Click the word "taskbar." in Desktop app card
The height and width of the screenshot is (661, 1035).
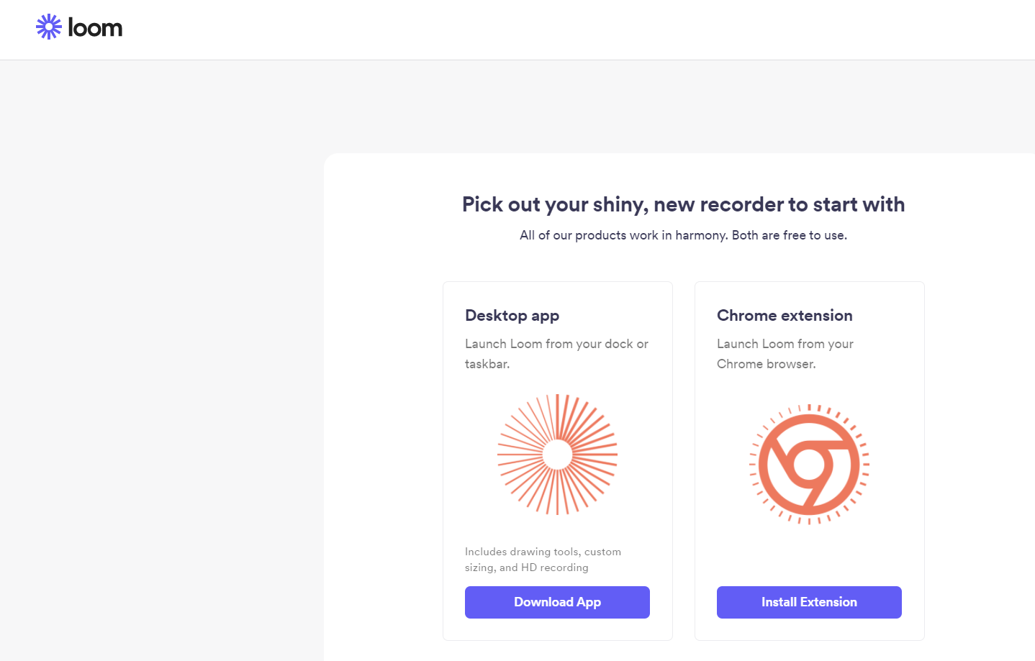[487, 364]
